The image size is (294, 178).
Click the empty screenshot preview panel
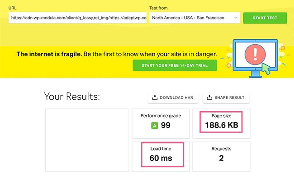click(87, 140)
